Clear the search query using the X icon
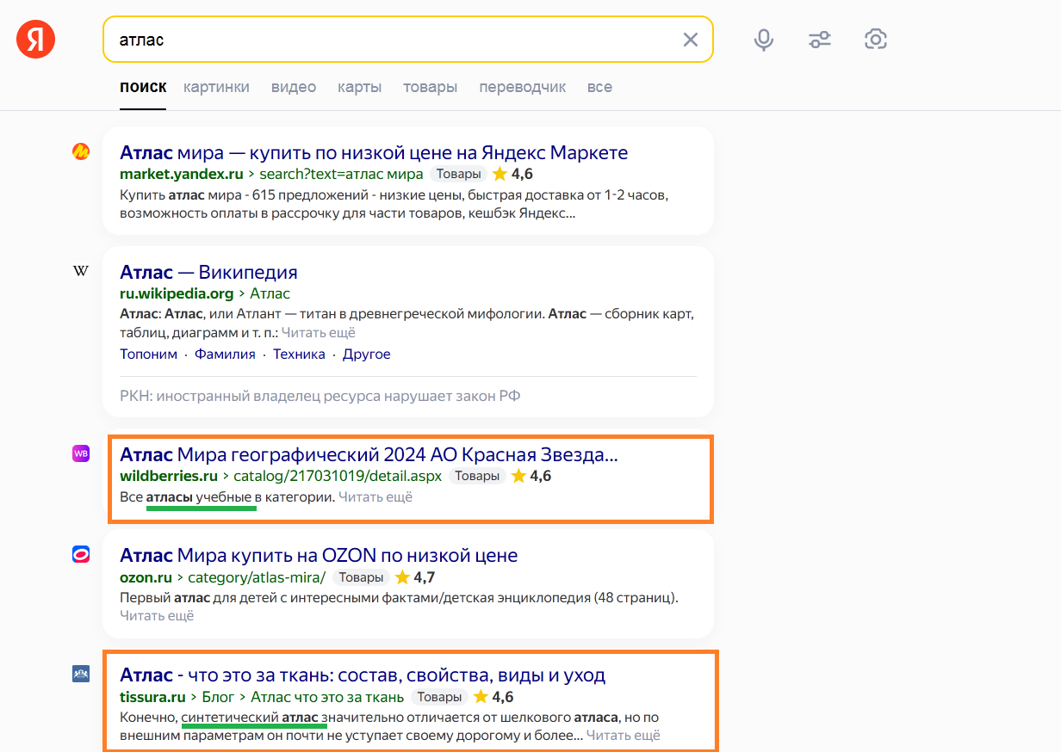 click(x=690, y=39)
